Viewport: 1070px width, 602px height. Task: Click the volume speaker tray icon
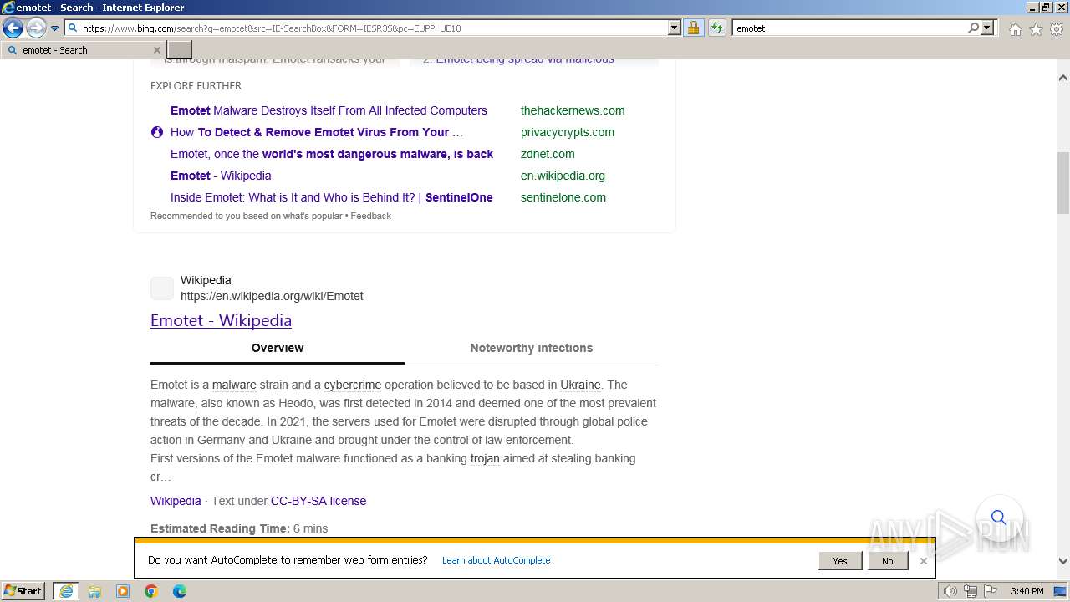click(950, 591)
